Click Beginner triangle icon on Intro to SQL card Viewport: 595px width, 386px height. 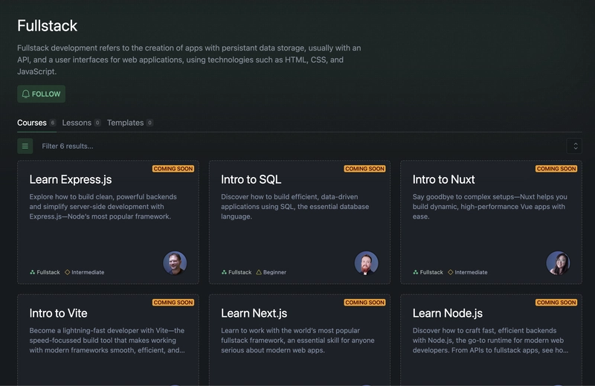click(259, 272)
